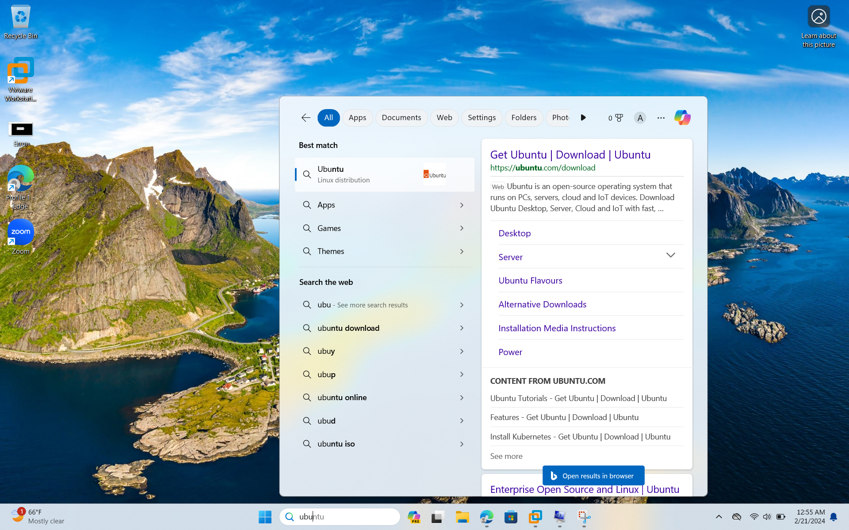Open the Zoom desktop shortcut
Viewport: 849px width, 530px height.
[x=20, y=237]
